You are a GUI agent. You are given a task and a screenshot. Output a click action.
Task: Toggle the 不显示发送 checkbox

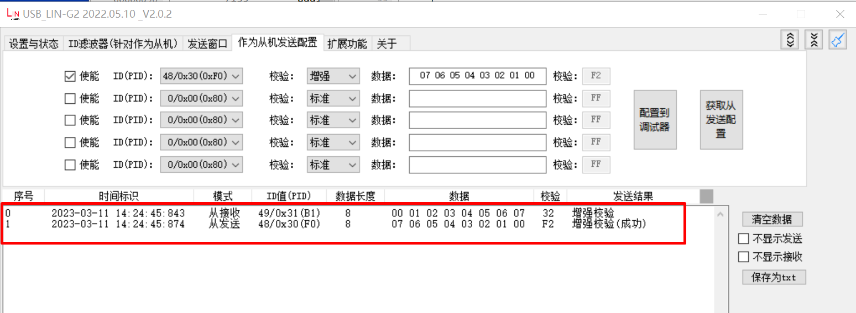tap(744, 238)
